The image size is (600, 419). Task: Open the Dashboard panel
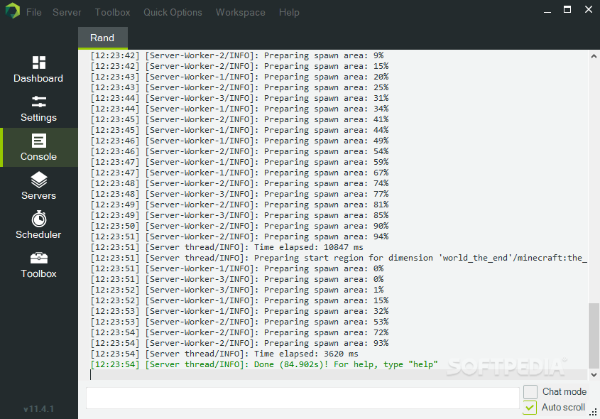click(x=38, y=70)
